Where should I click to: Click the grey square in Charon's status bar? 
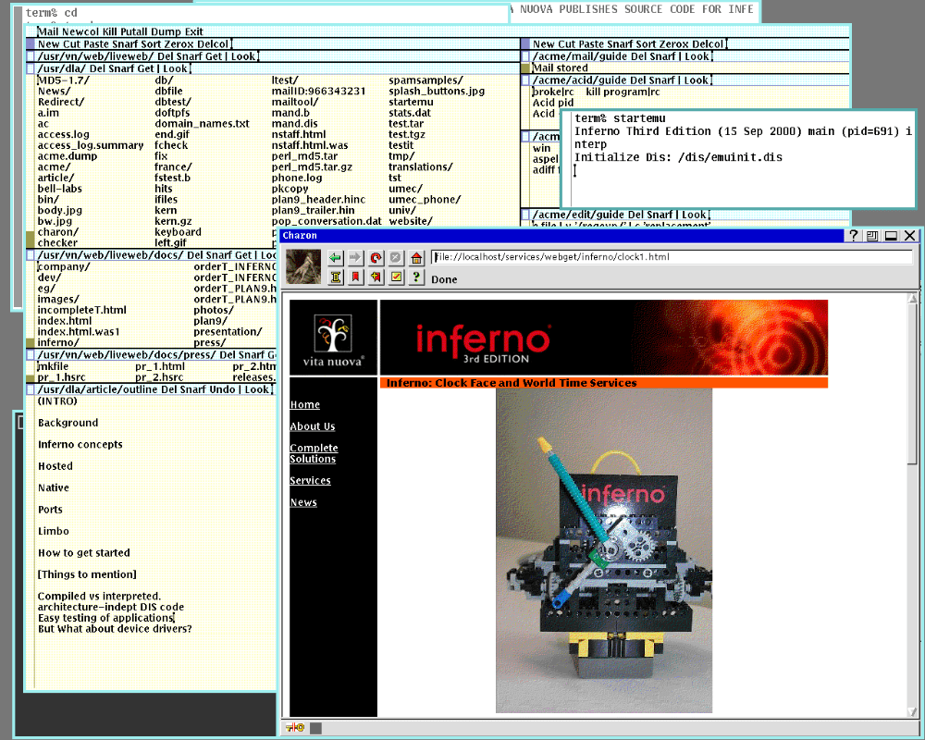pos(316,728)
